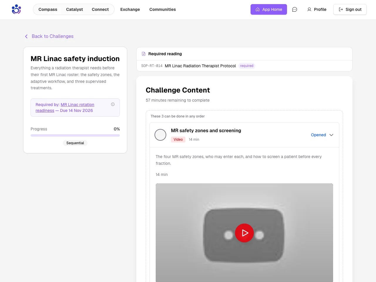Open the Profile page
376x282 pixels.
[x=317, y=9]
